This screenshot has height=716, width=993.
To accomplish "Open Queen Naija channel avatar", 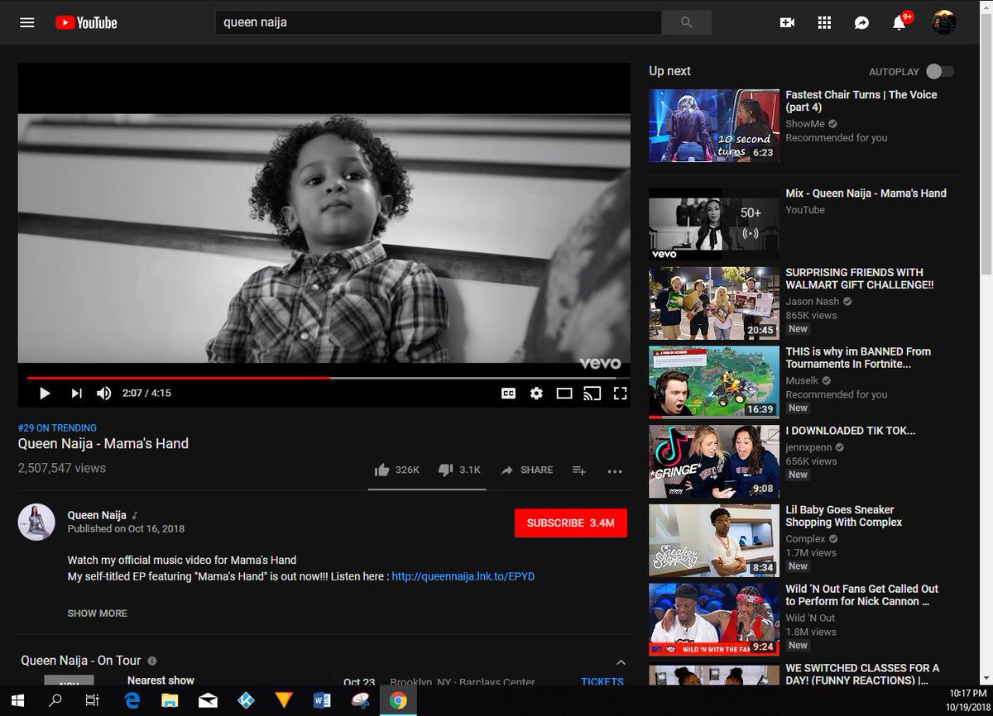I will [36, 522].
